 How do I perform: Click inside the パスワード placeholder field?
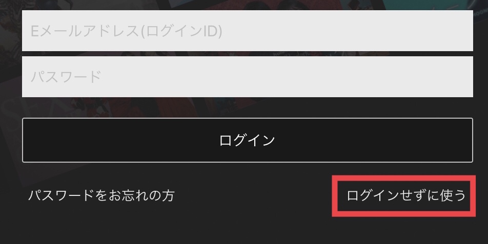coord(248,77)
